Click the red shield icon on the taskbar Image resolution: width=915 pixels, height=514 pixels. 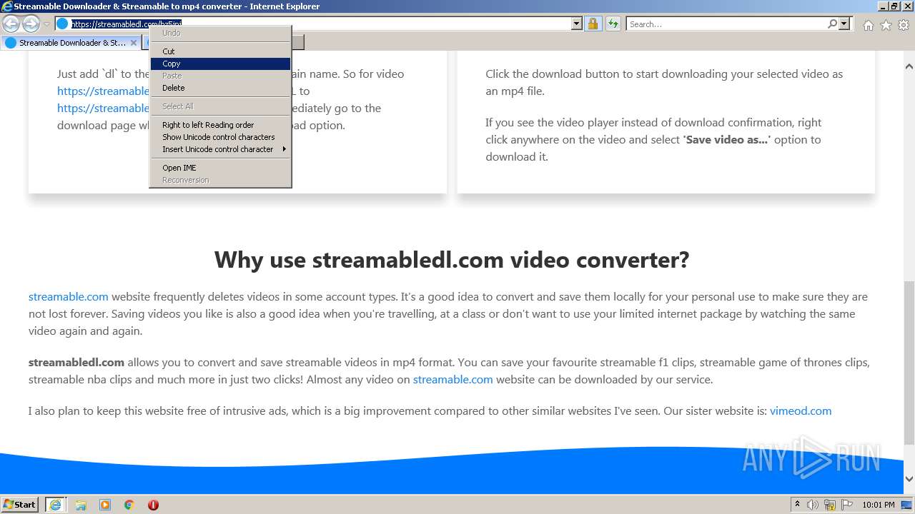click(153, 505)
